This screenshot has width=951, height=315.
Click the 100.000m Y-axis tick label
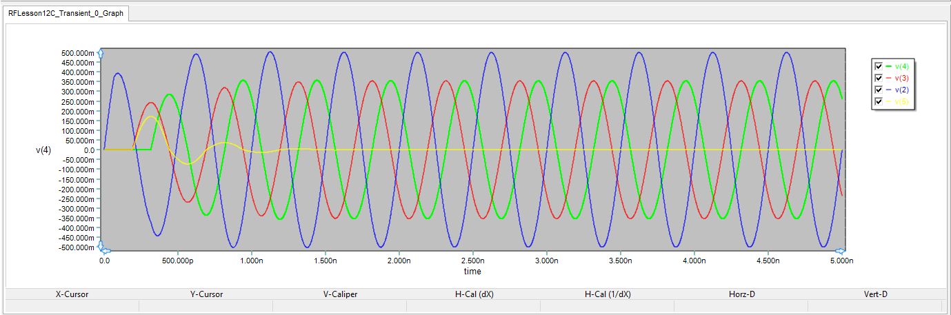point(79,130)
